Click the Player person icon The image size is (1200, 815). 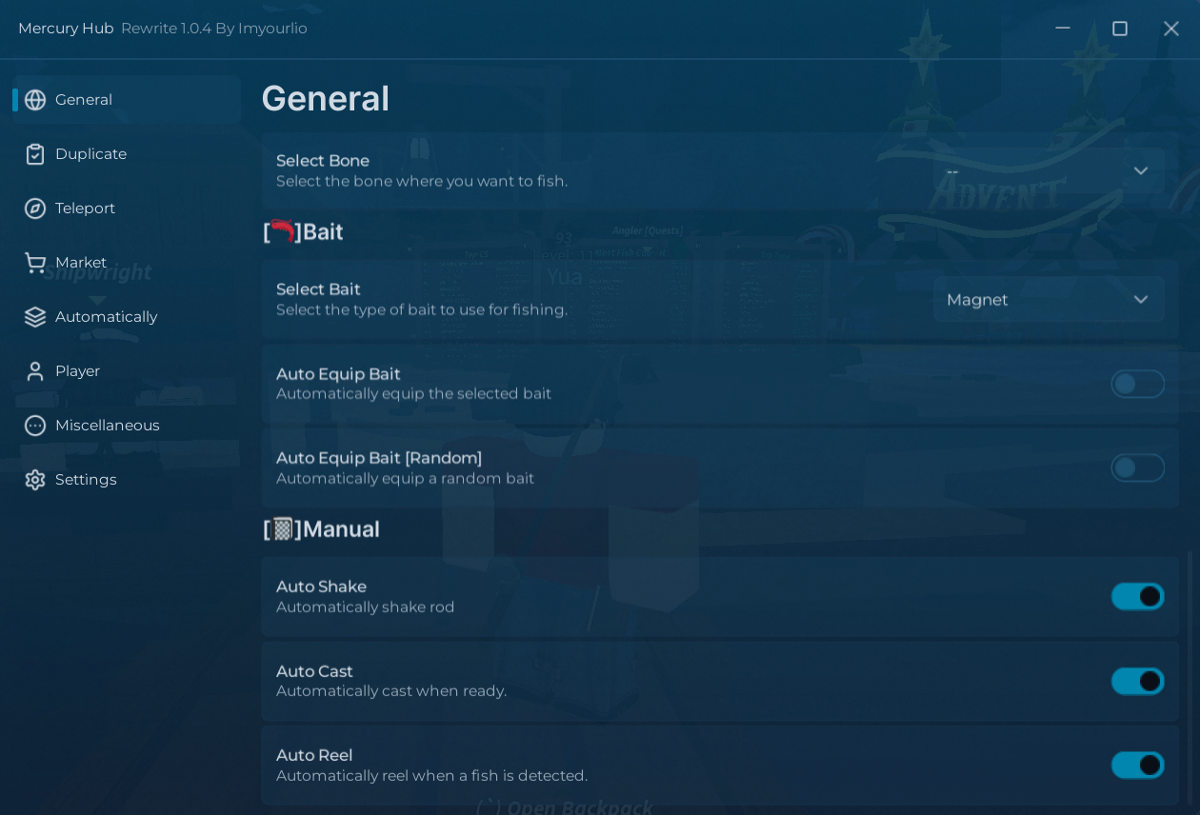(x=35, y=371)
